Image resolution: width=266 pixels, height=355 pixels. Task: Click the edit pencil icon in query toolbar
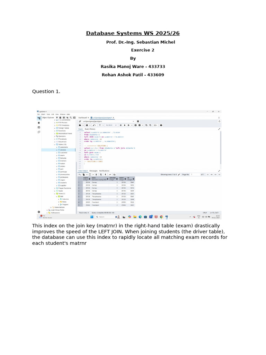click(94, 125)
